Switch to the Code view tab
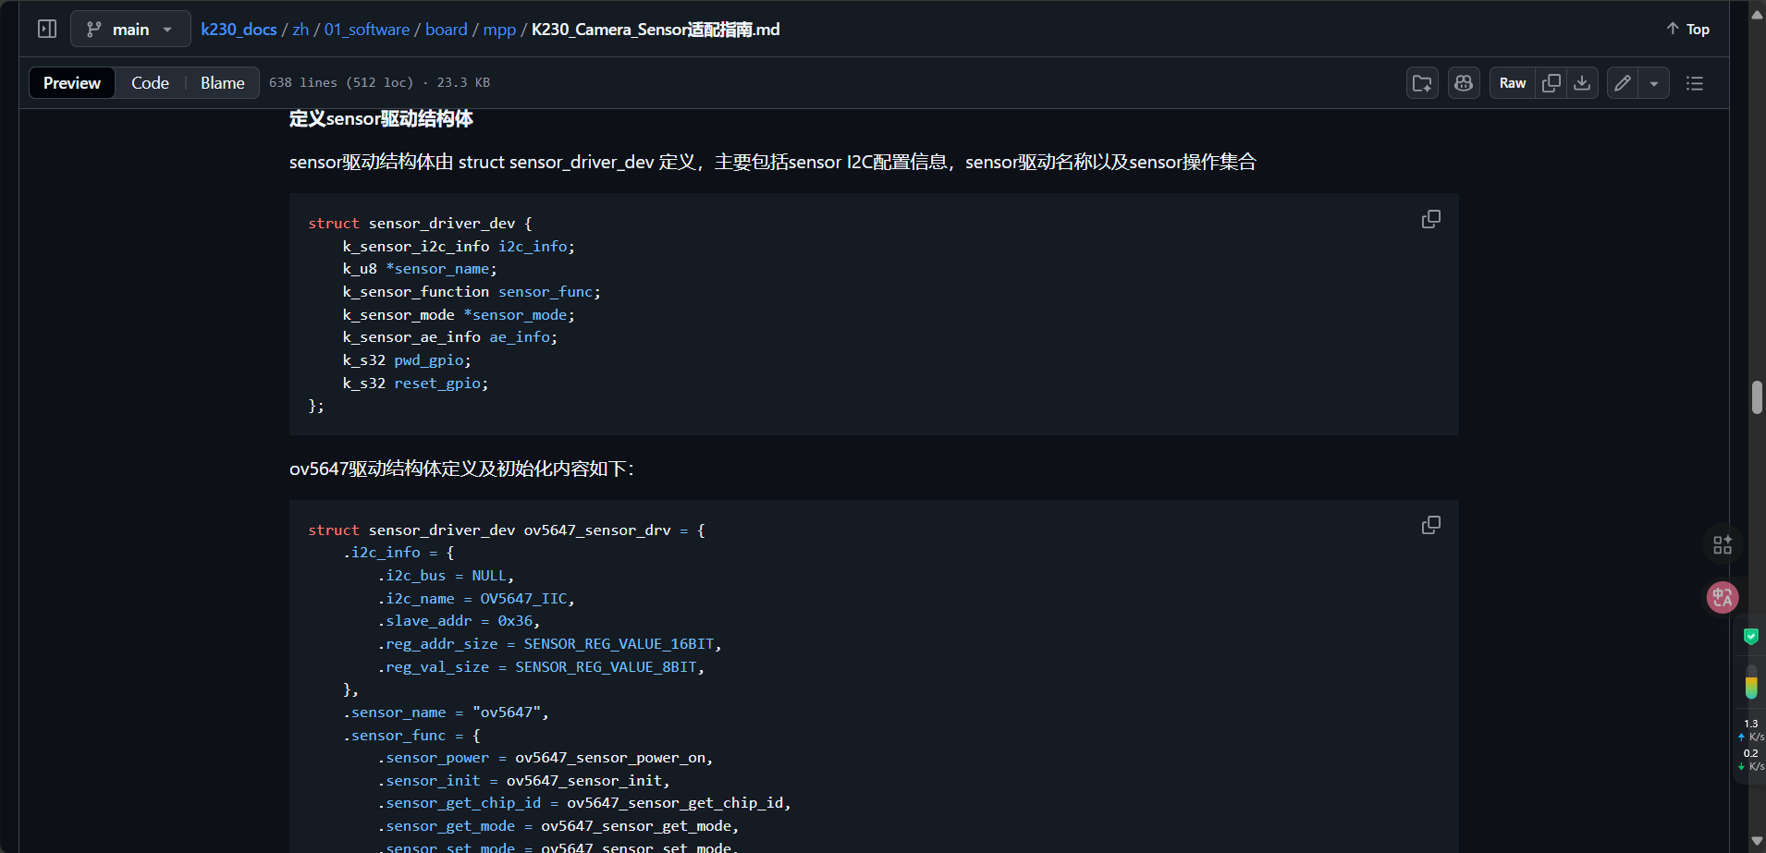This screenshot has width=1766, height=853. (150, 83)
